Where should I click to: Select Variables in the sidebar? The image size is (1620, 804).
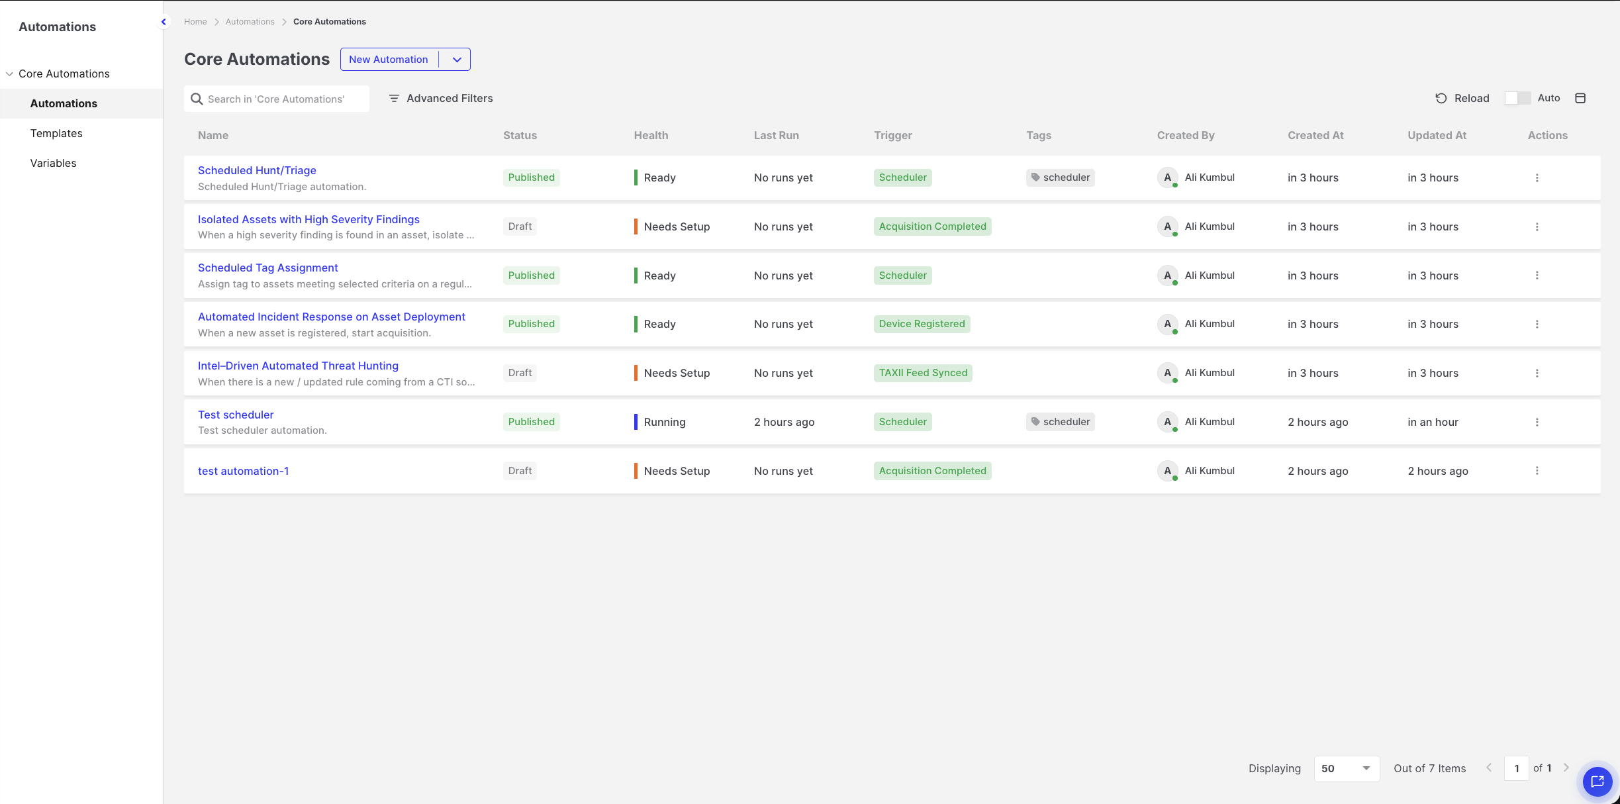(53, 163)
